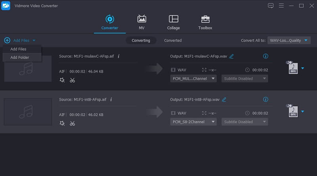Screen dimensions: 317x176
Task: Open the Toolbox tab icon
Action: tap(205, 19)
